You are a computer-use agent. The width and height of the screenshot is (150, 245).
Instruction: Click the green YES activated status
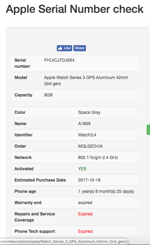point(82,169)
